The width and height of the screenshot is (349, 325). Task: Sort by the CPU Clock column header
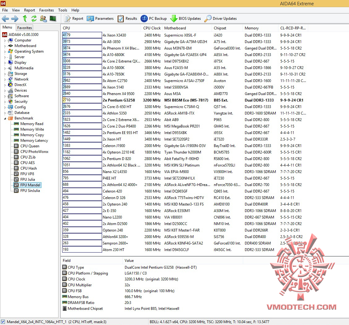[x=152, y=28]
